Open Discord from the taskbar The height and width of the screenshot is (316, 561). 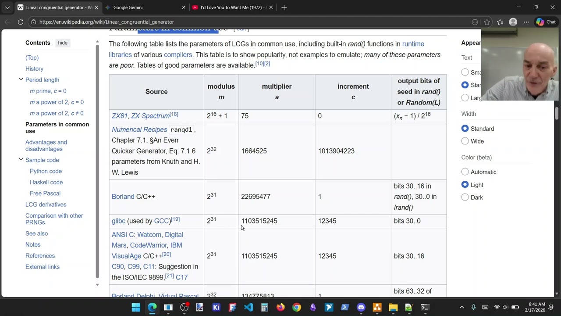tap(361, 307)
